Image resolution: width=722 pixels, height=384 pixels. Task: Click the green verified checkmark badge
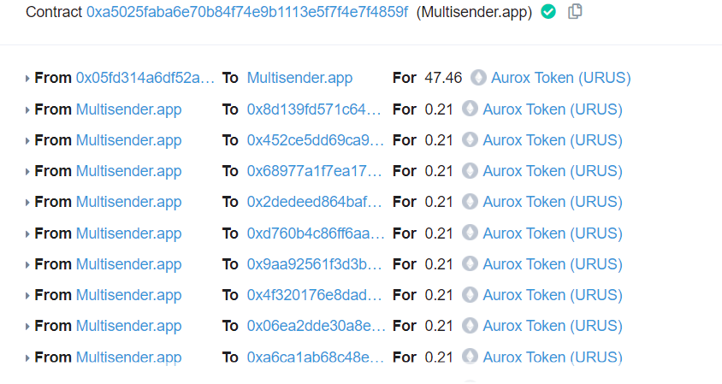(548, 11)
